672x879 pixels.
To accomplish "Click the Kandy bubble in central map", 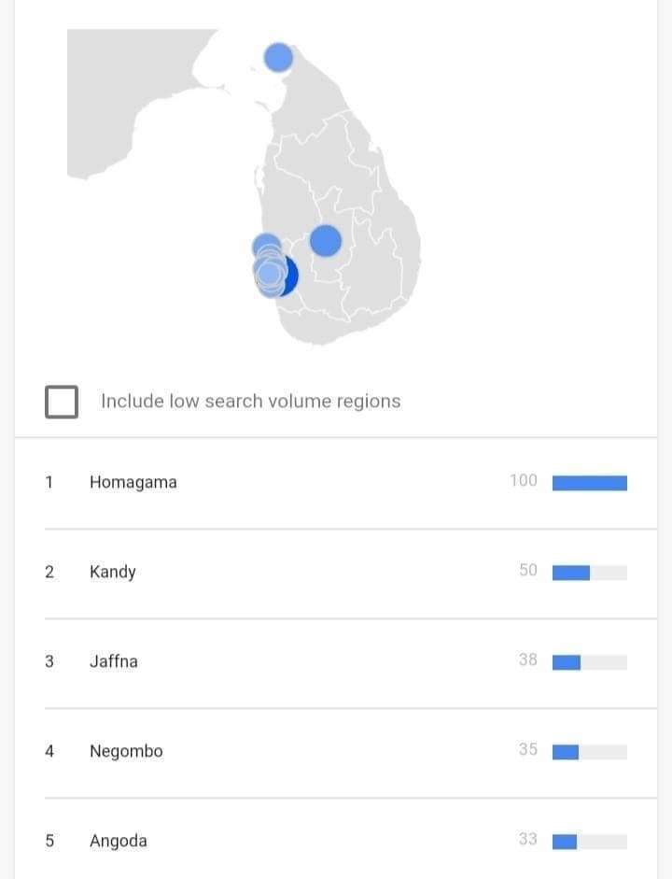I will point(326,240).
